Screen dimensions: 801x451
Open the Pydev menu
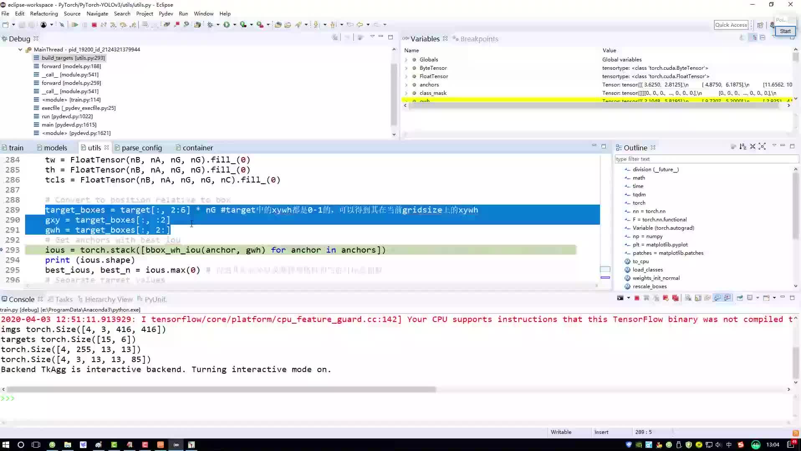[x=166, y=14]
